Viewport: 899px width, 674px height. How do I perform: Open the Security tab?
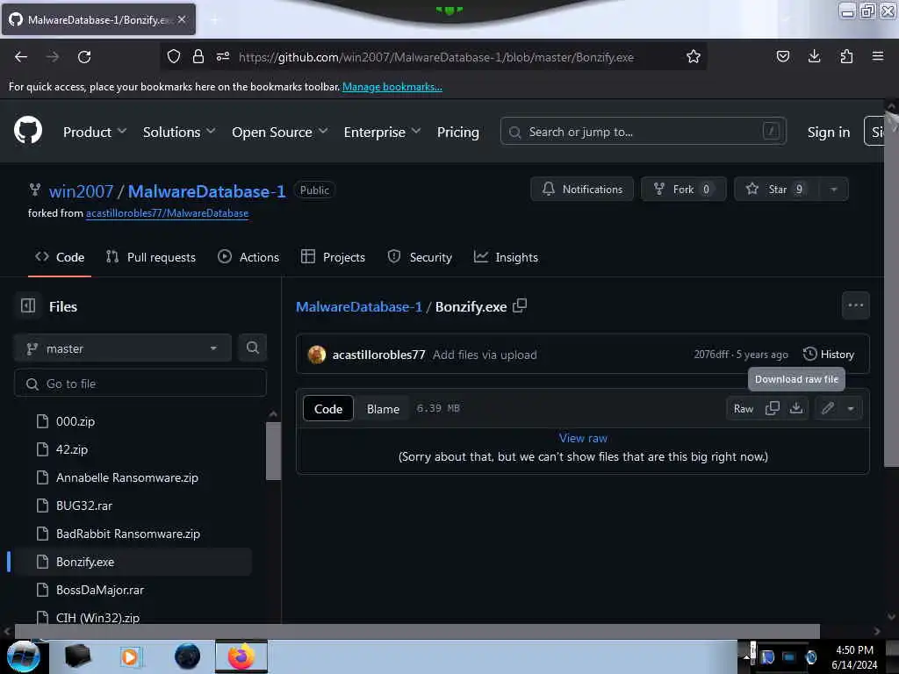[x=420, y=257]
